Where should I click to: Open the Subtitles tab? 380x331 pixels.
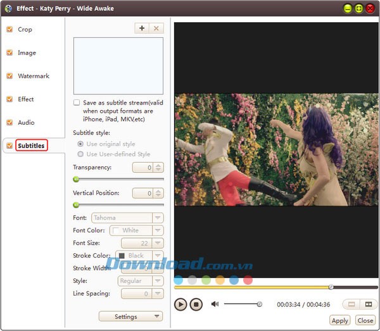[x=31, y=146]
